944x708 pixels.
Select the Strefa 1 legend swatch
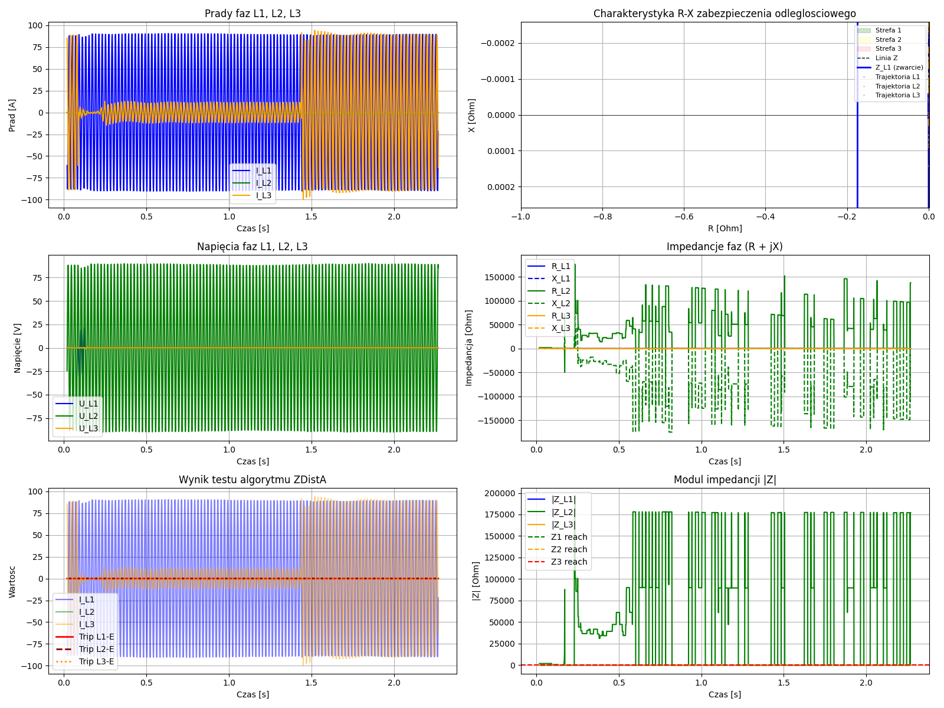coord(864,30)
